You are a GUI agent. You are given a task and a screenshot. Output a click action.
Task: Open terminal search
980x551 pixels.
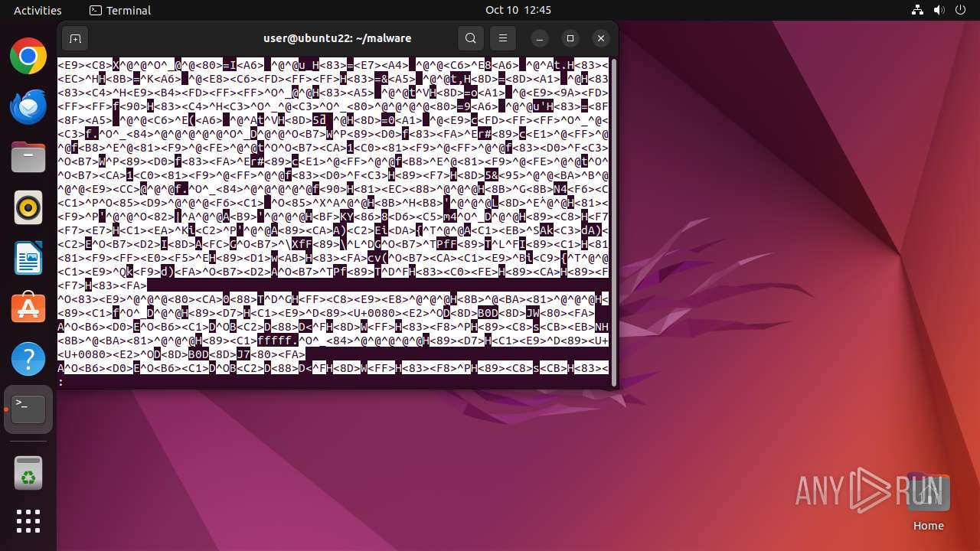(471, 38)
